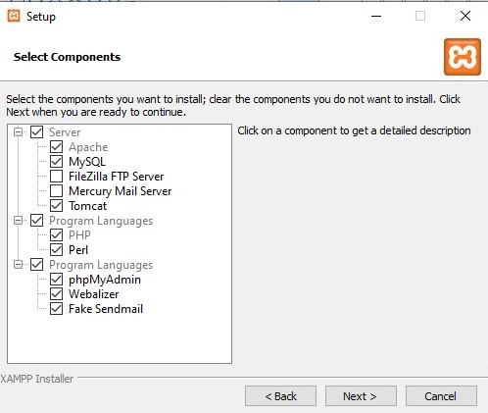The image size is (488, 413).
Task: Uncheck the Perl component
Action: click(57, 250)
